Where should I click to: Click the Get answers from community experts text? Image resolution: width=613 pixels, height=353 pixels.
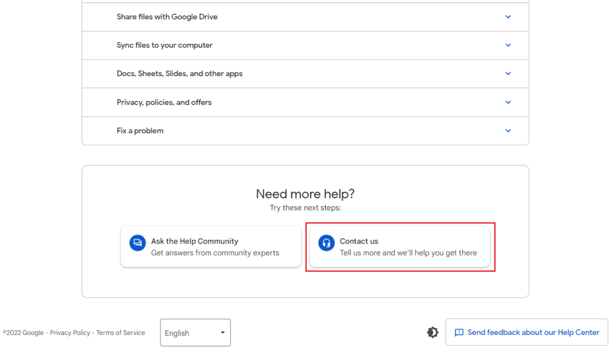tap(214, 253)
